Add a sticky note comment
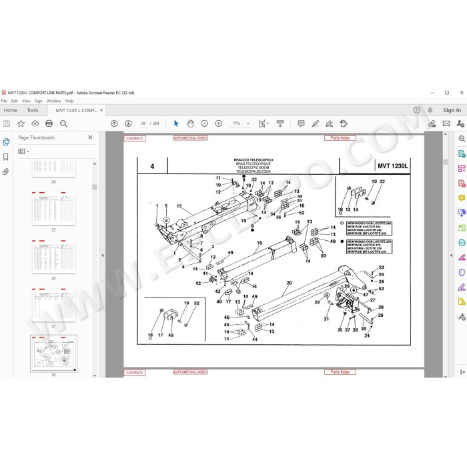This screenshot has width=467, height=467. (x=301, y=123)
